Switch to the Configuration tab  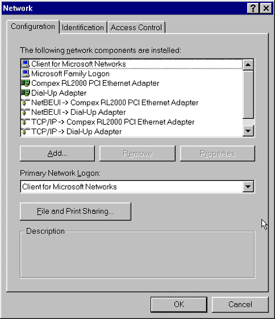(33, 27)
